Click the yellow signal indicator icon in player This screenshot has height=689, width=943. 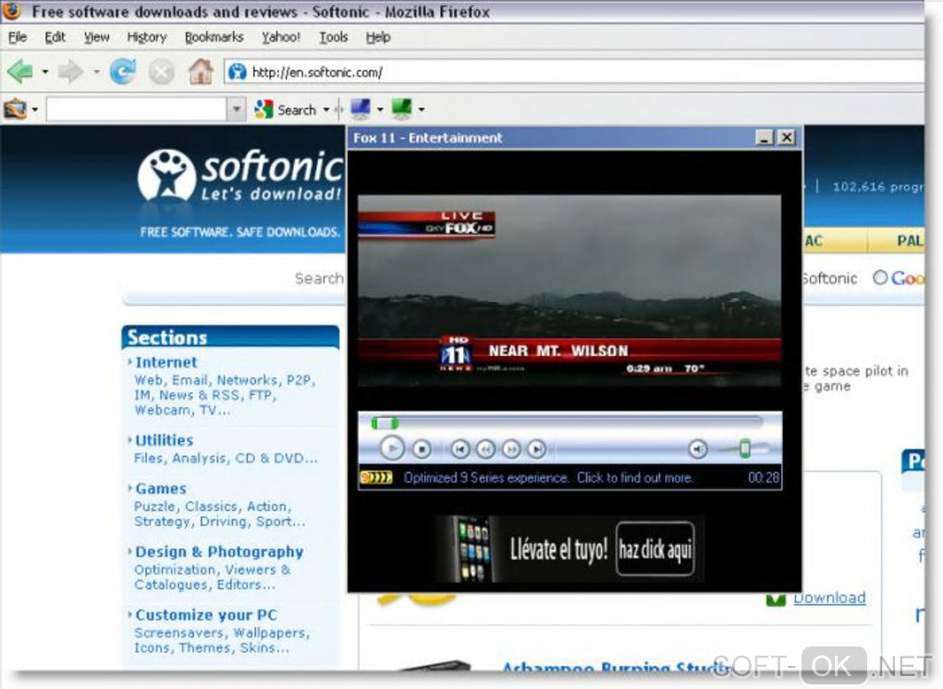coord(376,478)
